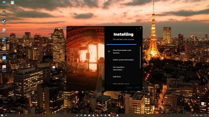
Task: Select the Gather preset information step
Action: pos(123,60)
